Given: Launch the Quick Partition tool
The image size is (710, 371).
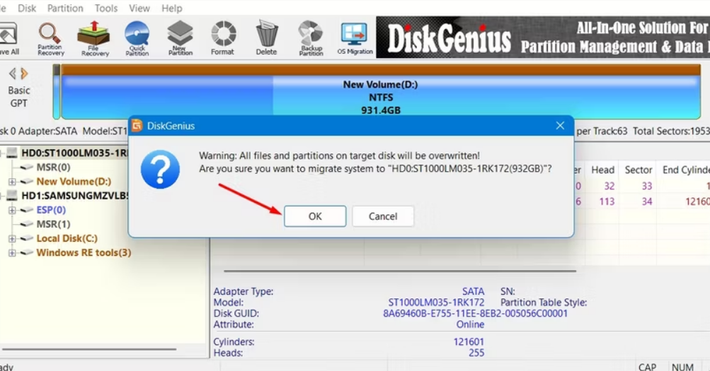Looking at the screenshot, I should pyautogui.click(x=137, y=38).
